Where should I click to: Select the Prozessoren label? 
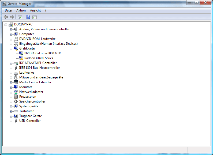pyautogui.click(x=28, y=97)
